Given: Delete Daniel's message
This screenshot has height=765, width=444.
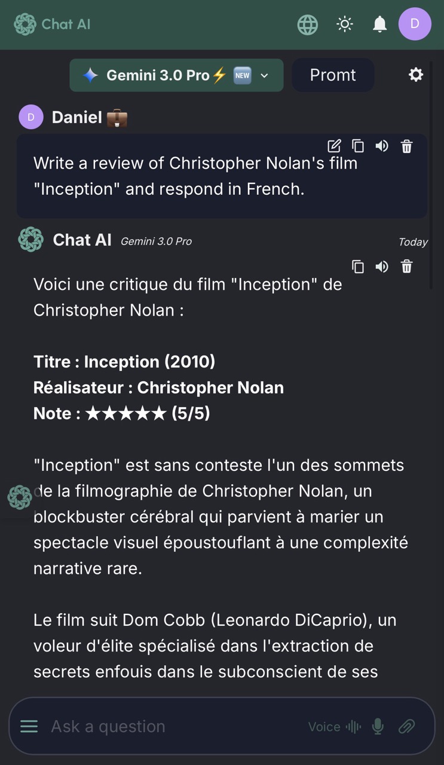Looking at the screenshot, I should coord(407,146).
